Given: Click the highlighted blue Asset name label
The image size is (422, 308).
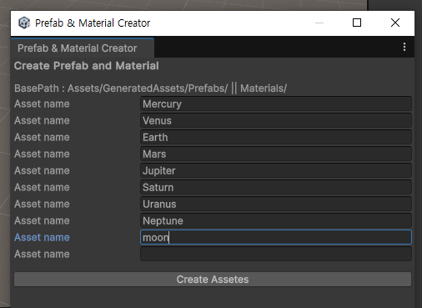Looking at the screenshot, I should click(x=42, y=237).
